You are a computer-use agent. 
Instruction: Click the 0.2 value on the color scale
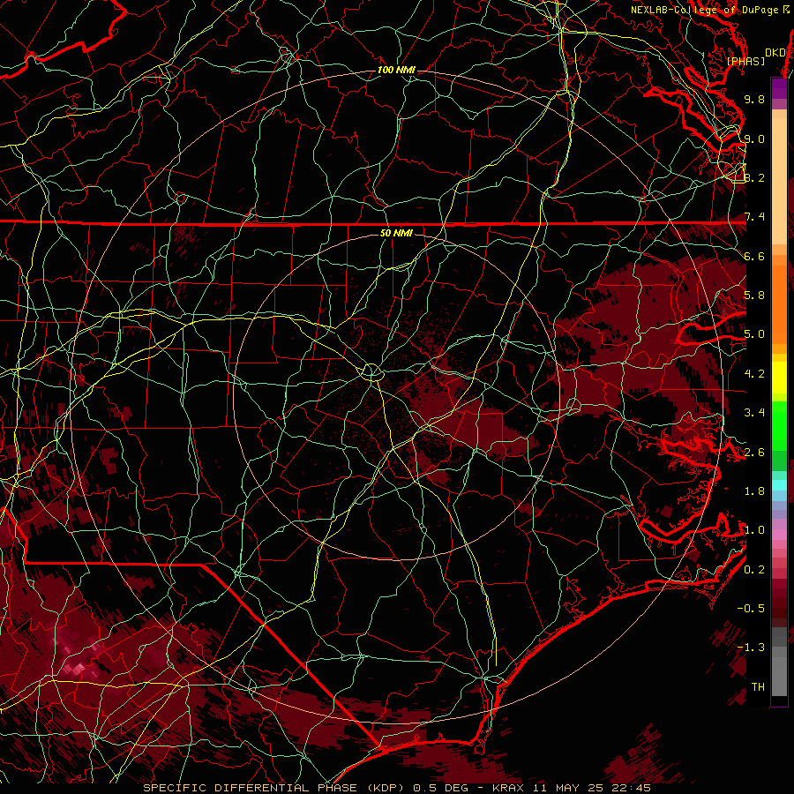click(x=754, y=570)
